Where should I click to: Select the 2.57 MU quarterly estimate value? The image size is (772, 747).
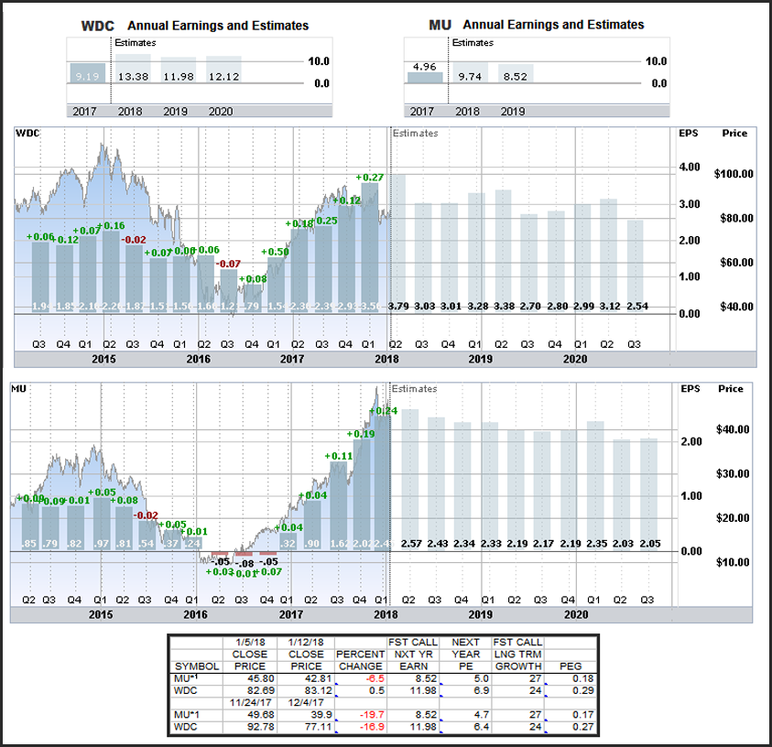pos(411,544)
